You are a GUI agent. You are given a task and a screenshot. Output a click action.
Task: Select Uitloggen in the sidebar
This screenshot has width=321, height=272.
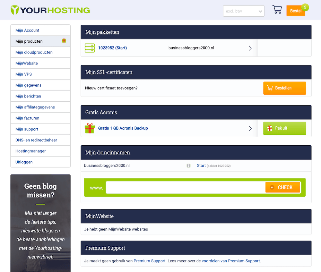pos(24,162)
